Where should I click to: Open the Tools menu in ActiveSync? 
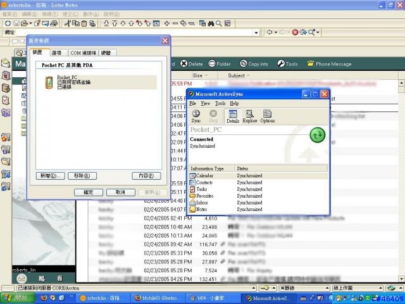tap(220, 103)
